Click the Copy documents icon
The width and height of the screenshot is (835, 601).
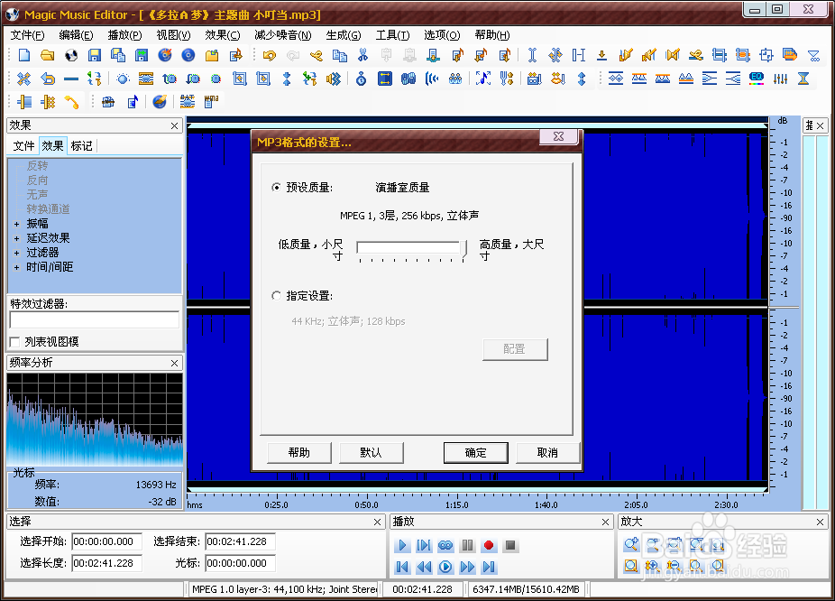pyautogui.click(x=339, y=55)
